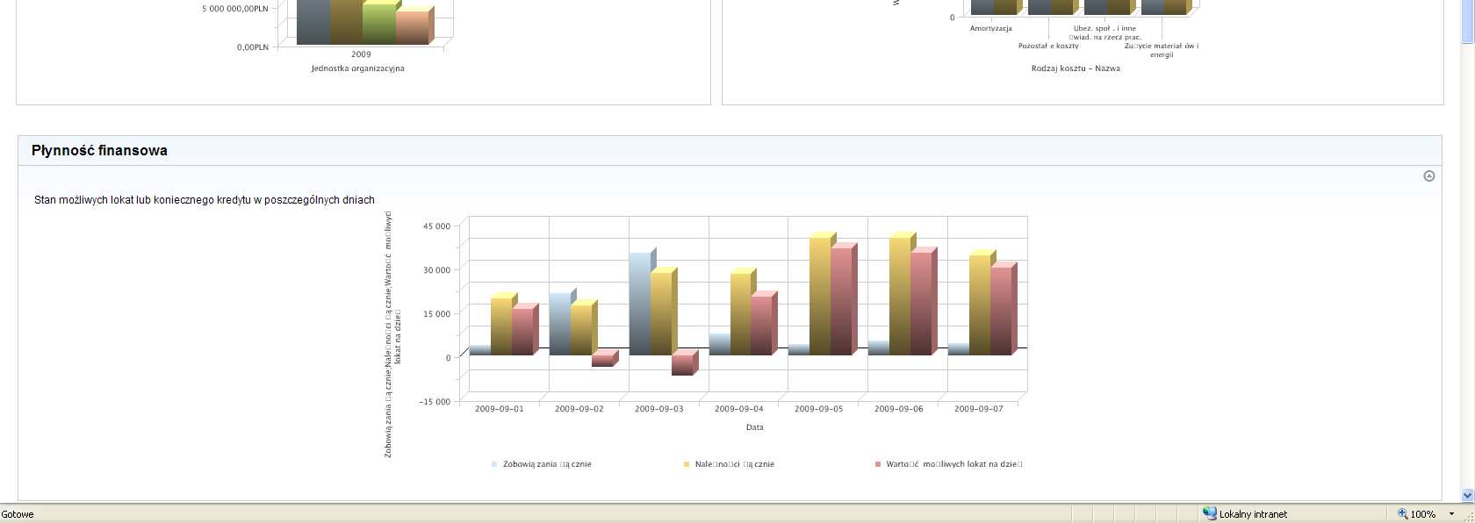The width and height of the screenshot is (1475, 523).
Task: Click the 0,00PLN axis value
Action: click(253, 47)
